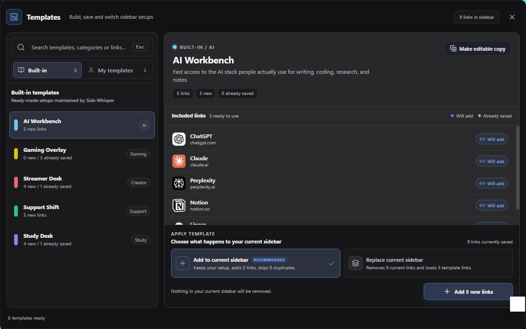
Task: Click the AI category tag
Action: click(x=144, y=125)
